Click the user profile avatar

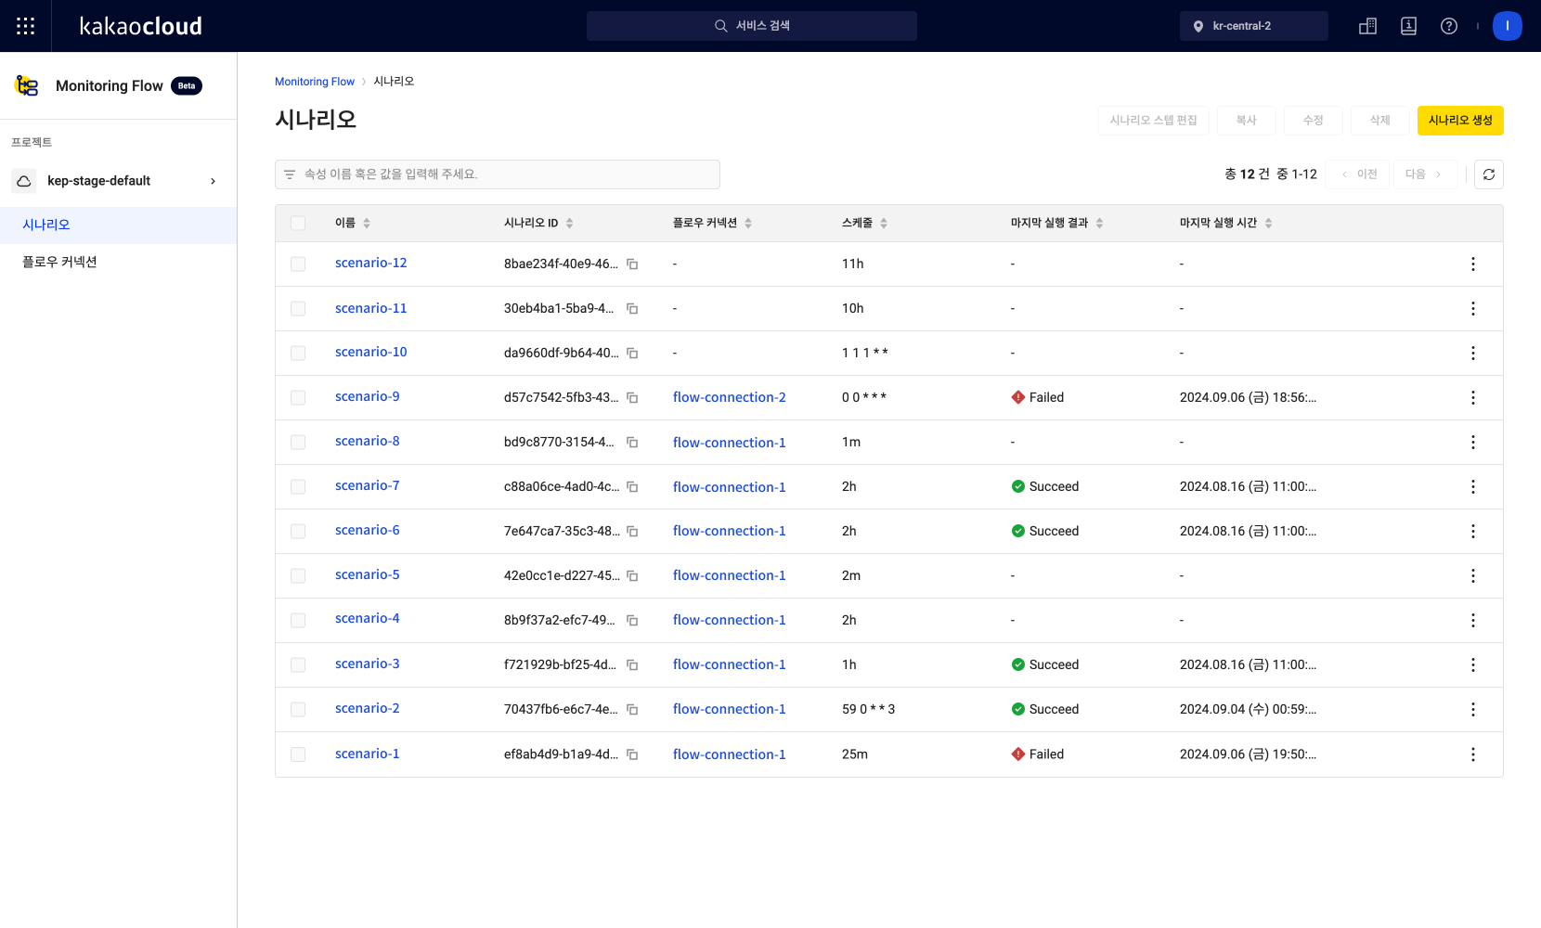click(x=1507, y=26)
